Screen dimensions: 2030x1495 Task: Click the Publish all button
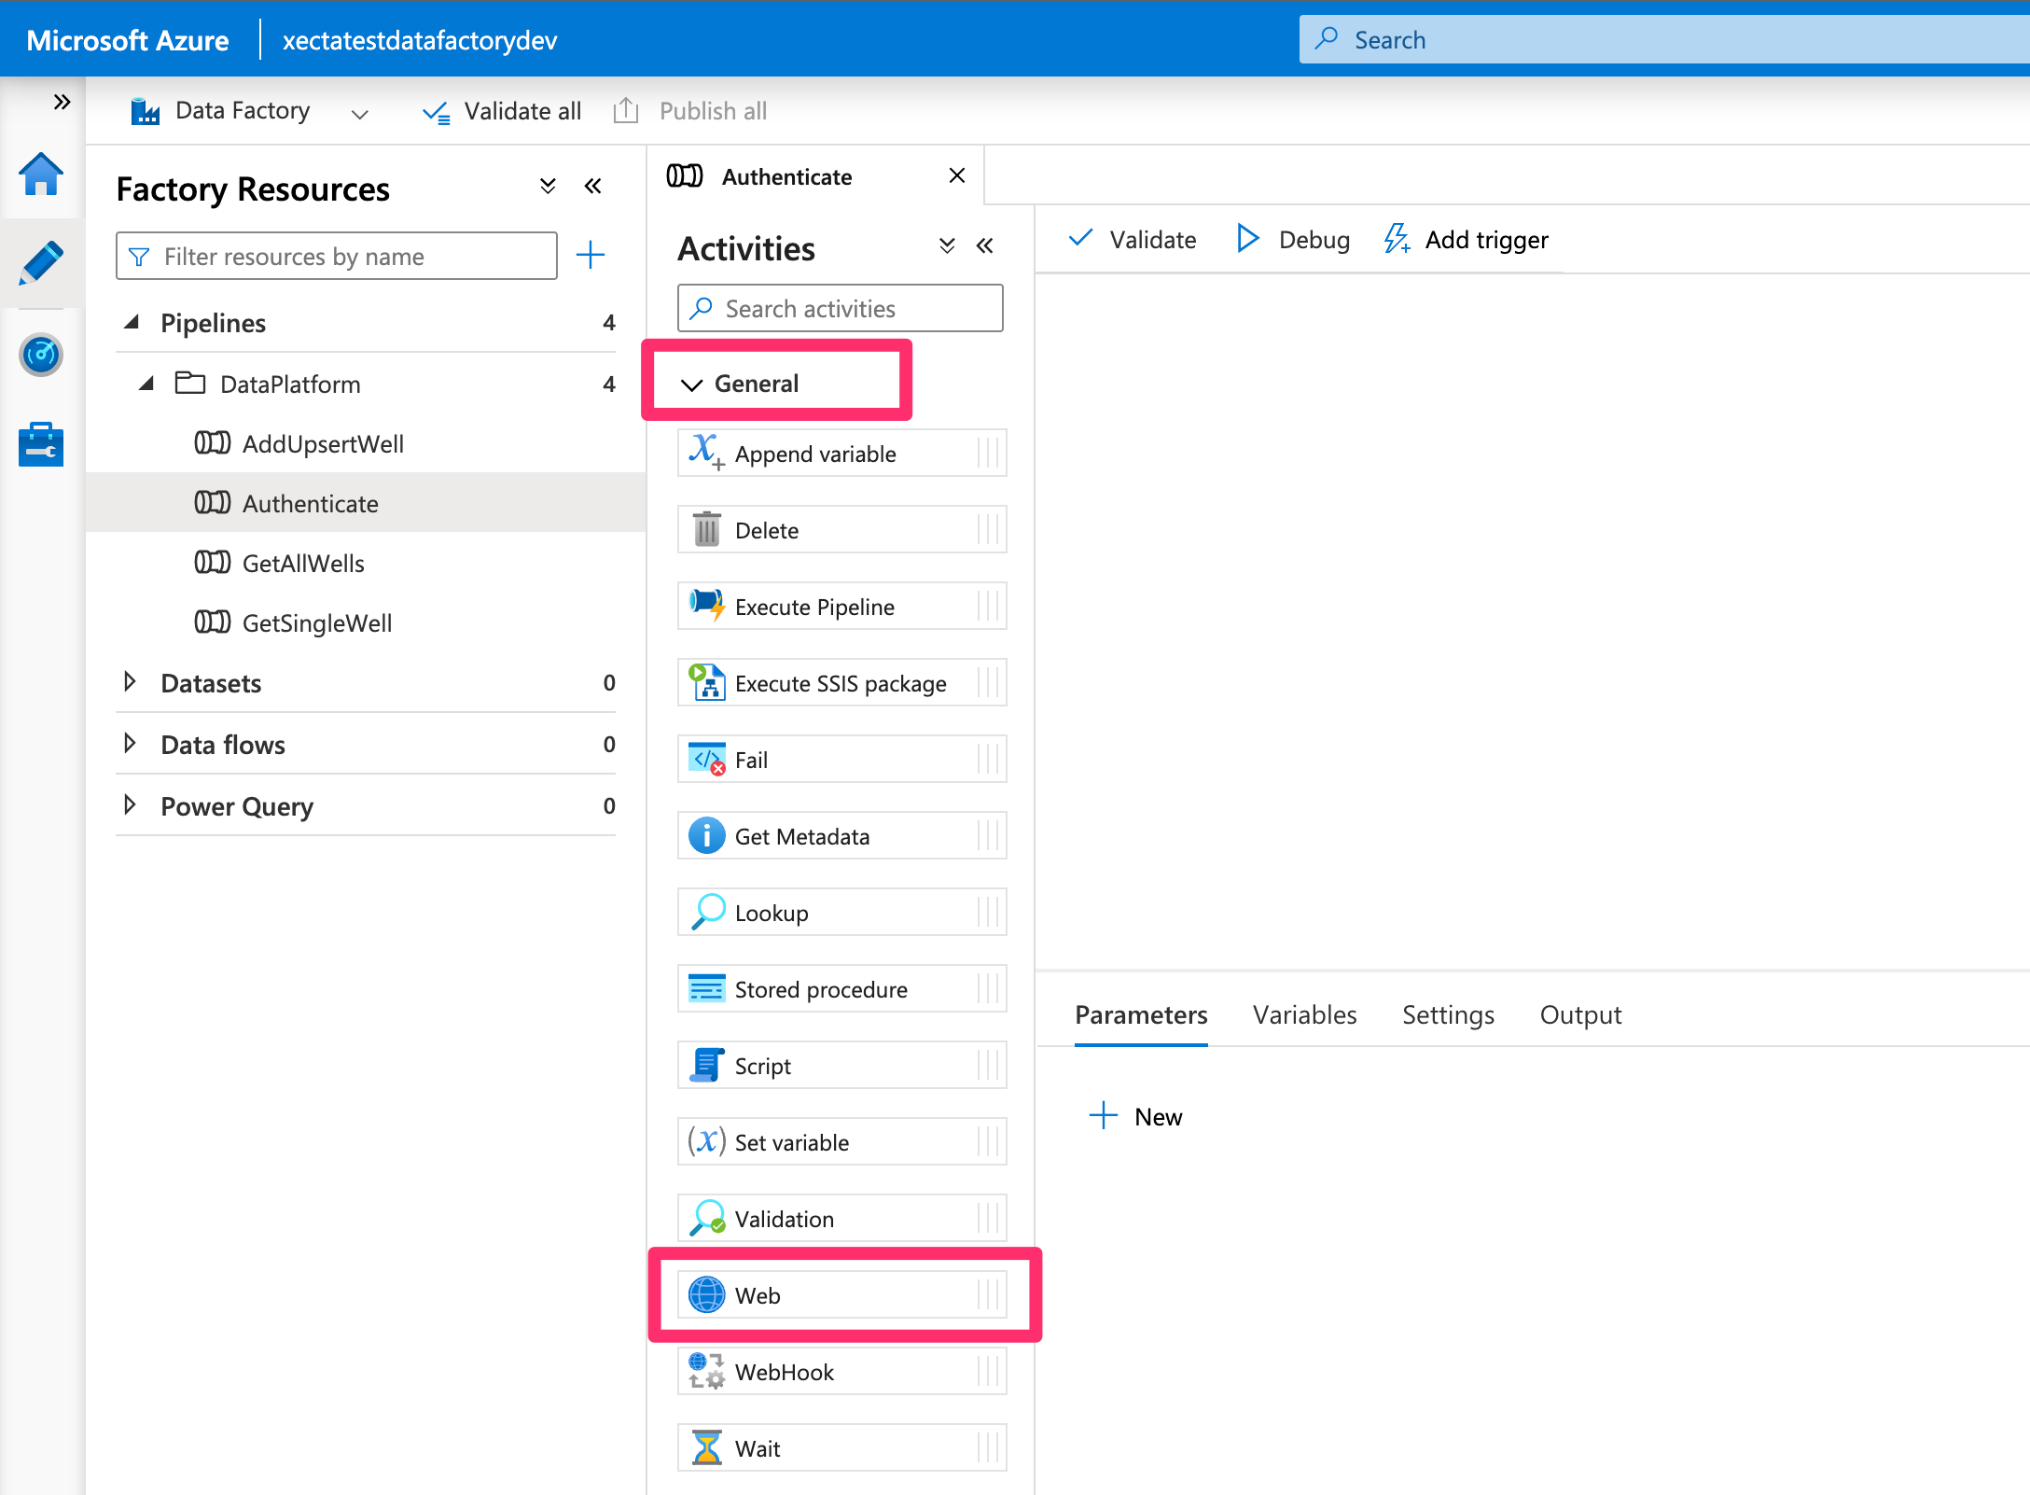click(x=690, y=111)
